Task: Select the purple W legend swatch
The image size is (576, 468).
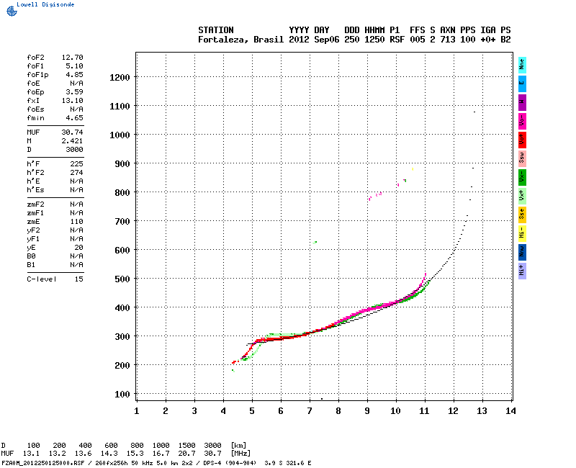Action: pos(522,102)
